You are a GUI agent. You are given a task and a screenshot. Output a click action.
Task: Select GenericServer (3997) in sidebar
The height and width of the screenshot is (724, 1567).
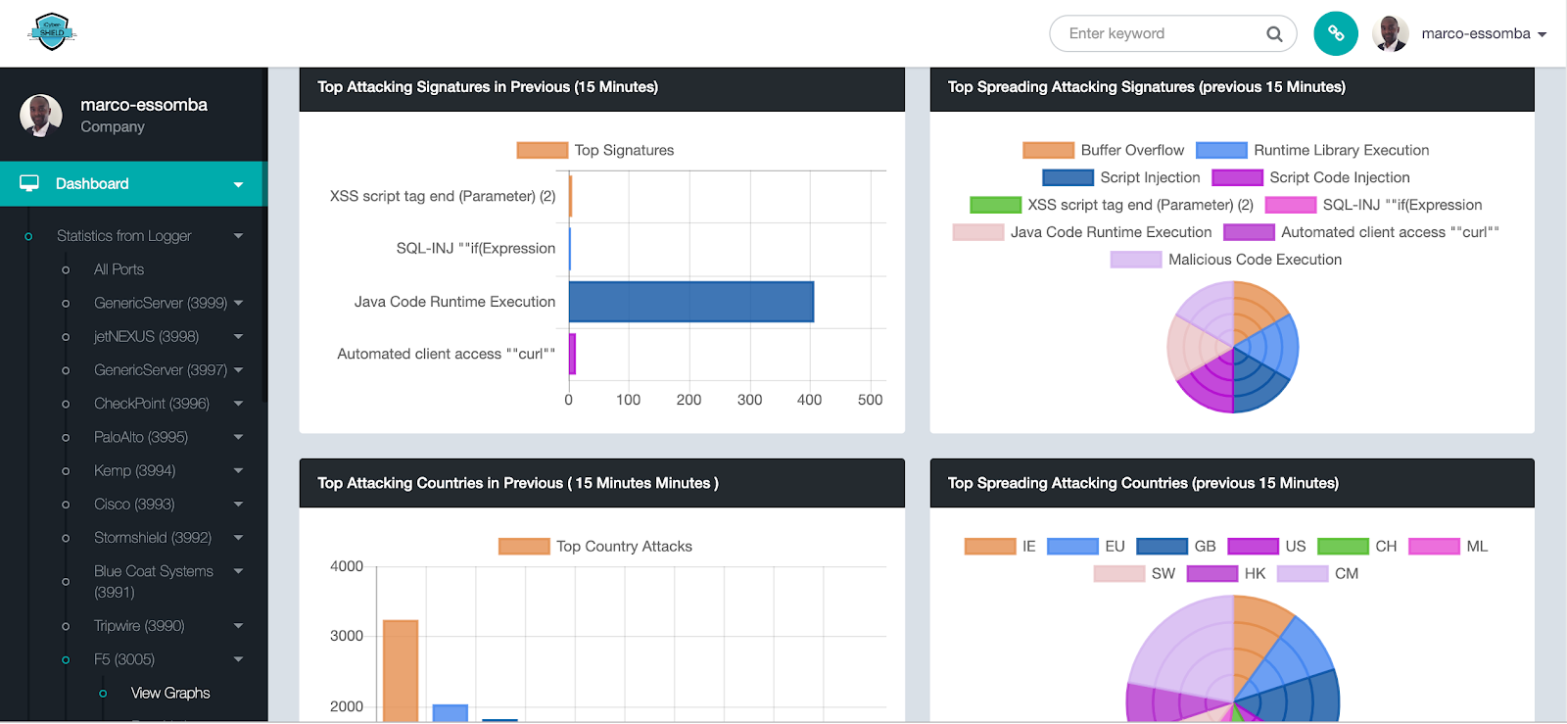pos(161,370)
